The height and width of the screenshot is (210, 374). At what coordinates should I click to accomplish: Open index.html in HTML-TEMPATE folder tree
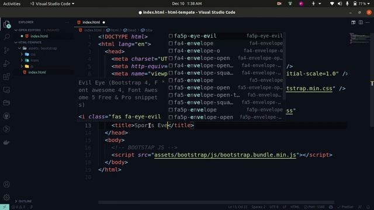coord(37,72)
